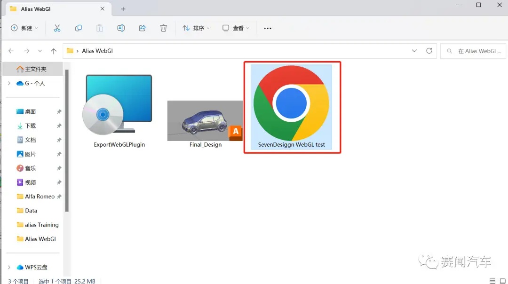The image size is (508, 284).
Task: Unpin 下载 with its pin icon
Action: 59,126
